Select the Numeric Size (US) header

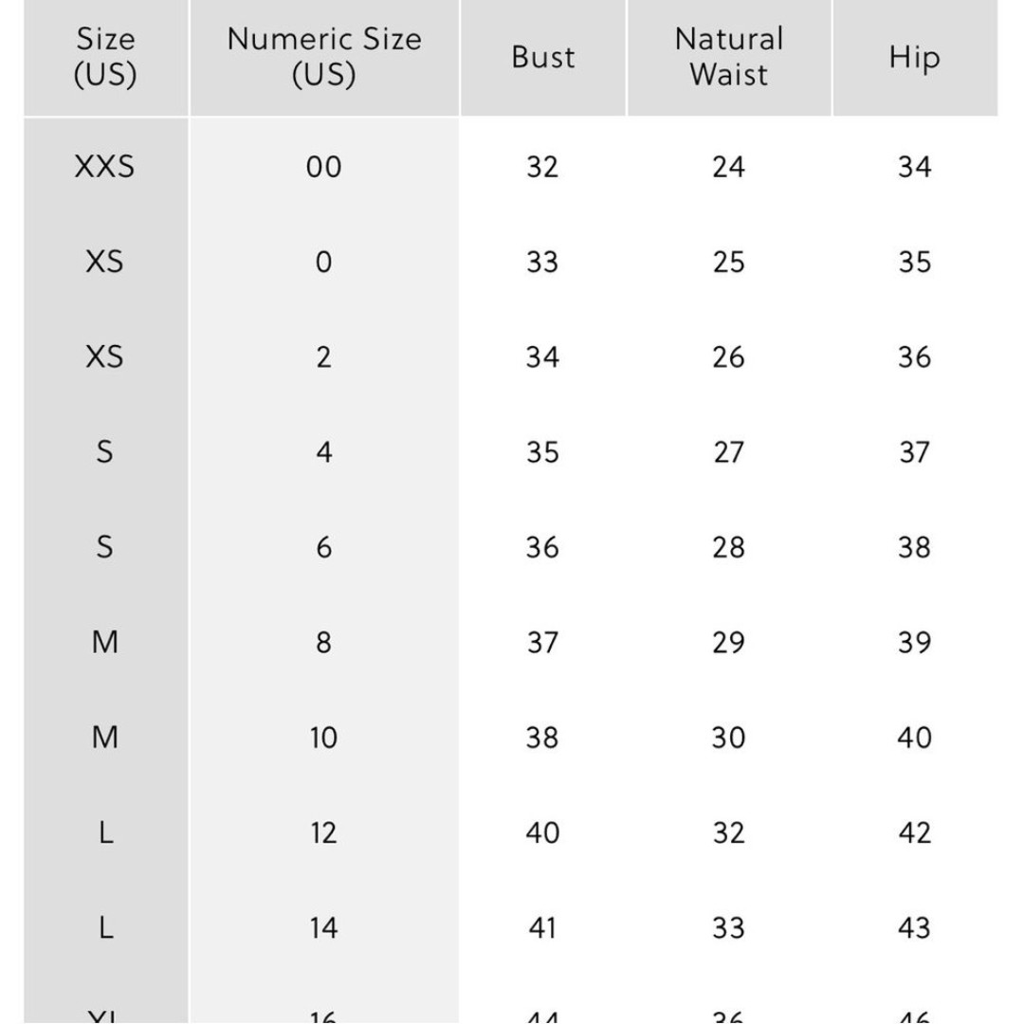pyautogui.click(x=324, y=57)
